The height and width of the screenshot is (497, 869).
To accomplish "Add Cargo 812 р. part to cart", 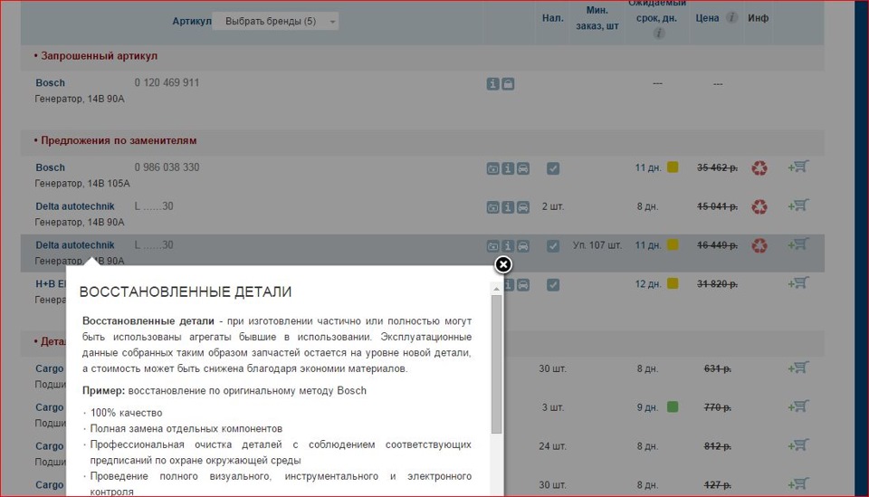I will 798,444.
